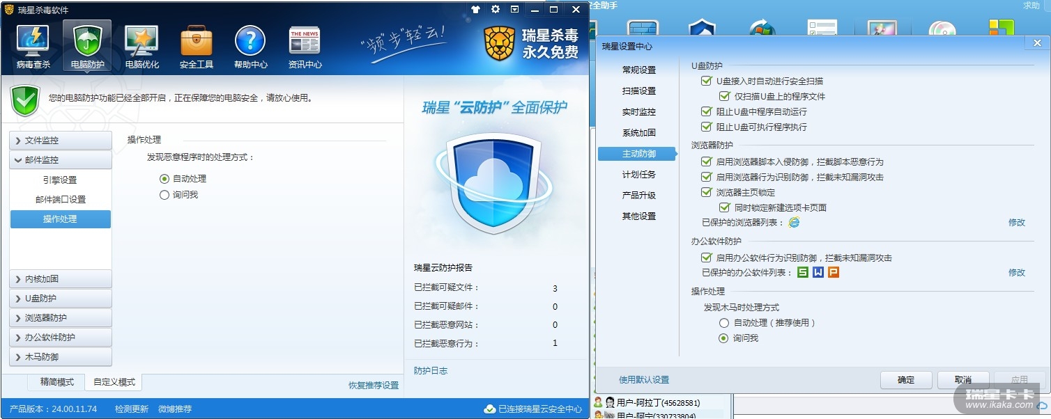
Task: Toggle 启用浏览器行为识别防御 checkbox
Action: point(707,177)
